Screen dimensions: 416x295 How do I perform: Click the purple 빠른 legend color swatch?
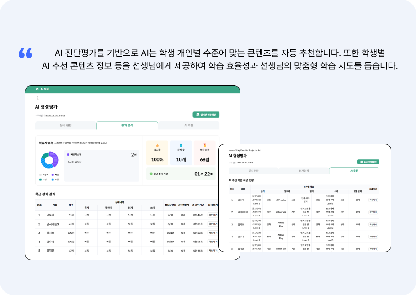click(x=52, y=174)
